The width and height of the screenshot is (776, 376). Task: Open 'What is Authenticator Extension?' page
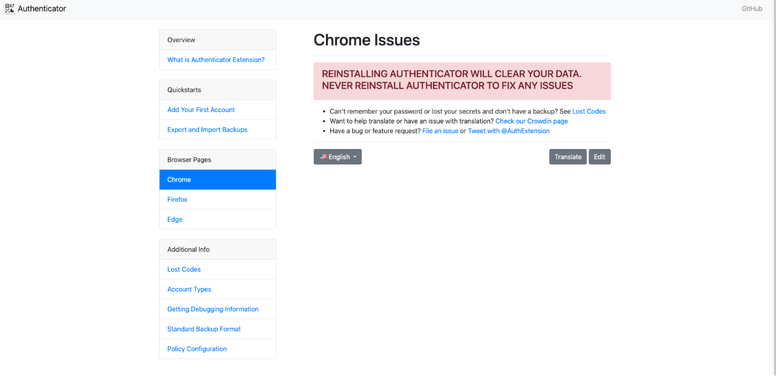216,60
